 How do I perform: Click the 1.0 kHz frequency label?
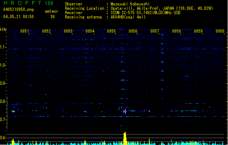click(x=3, y=65)
